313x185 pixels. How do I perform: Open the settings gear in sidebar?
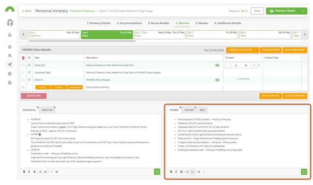(x=10, y=82)
